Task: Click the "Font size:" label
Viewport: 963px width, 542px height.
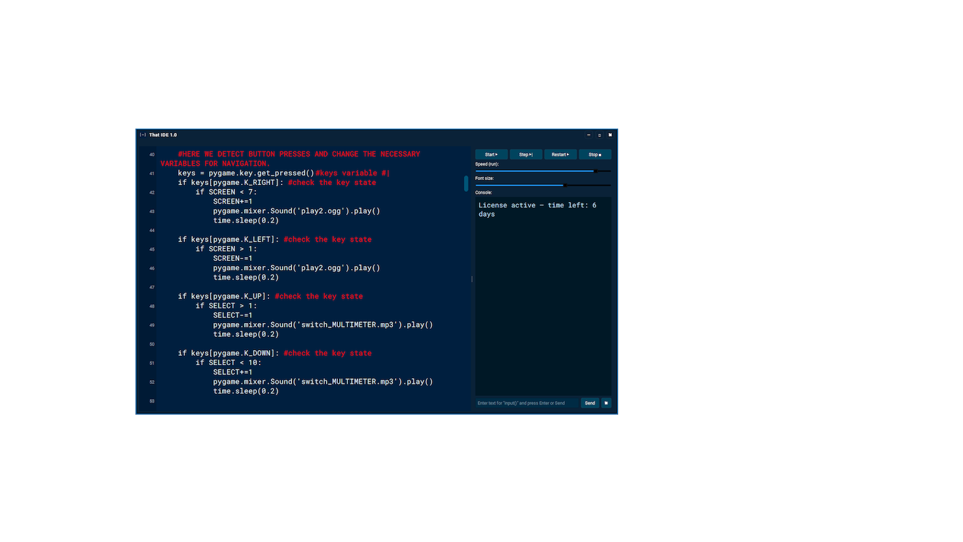Action: (x=485, y=178)
